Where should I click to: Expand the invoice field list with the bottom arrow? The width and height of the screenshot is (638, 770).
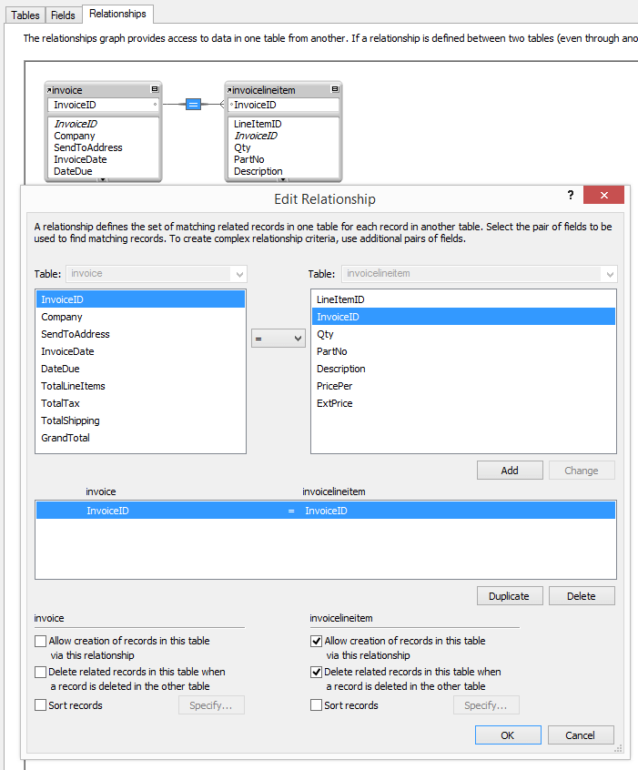click(x=103, y=179)
